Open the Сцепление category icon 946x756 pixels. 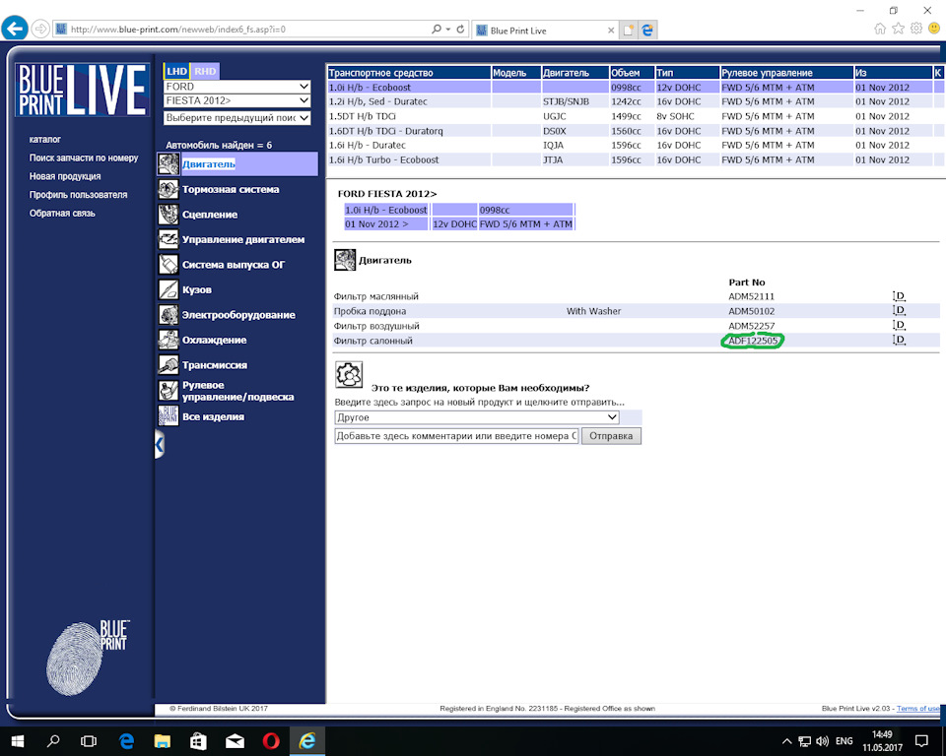(169, 214)
